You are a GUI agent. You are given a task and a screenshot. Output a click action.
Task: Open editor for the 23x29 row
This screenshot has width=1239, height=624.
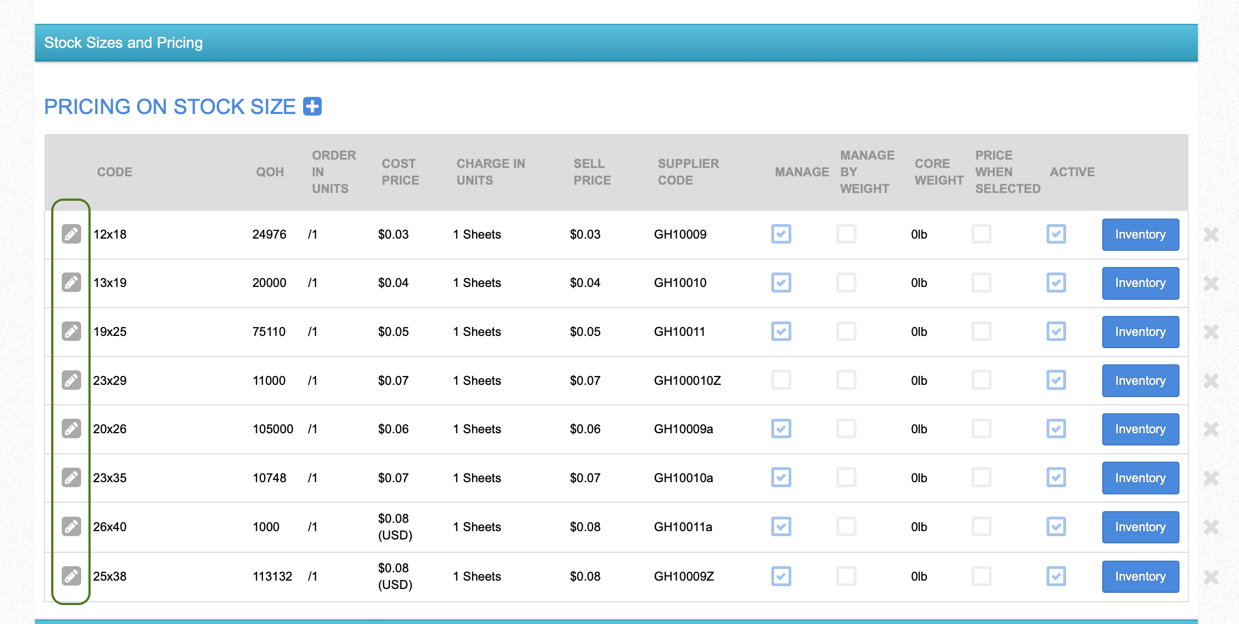pyautogui.click(x=71, y=380)
